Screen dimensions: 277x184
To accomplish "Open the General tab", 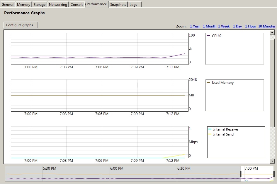I will click(8, 5).
